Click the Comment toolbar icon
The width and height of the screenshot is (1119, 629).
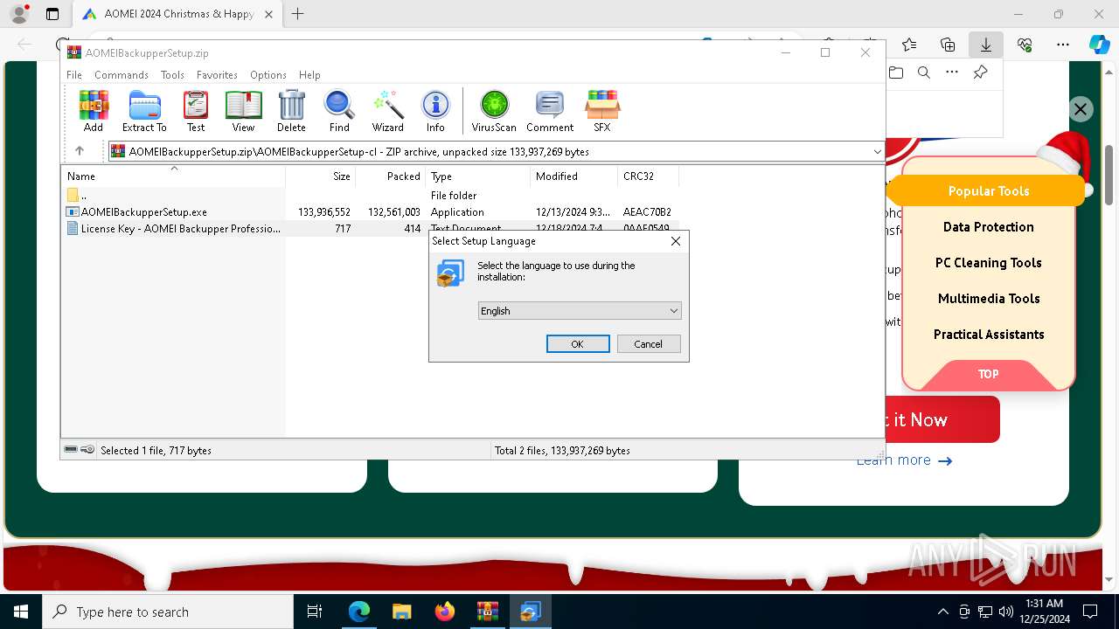[x=550, y=111]
